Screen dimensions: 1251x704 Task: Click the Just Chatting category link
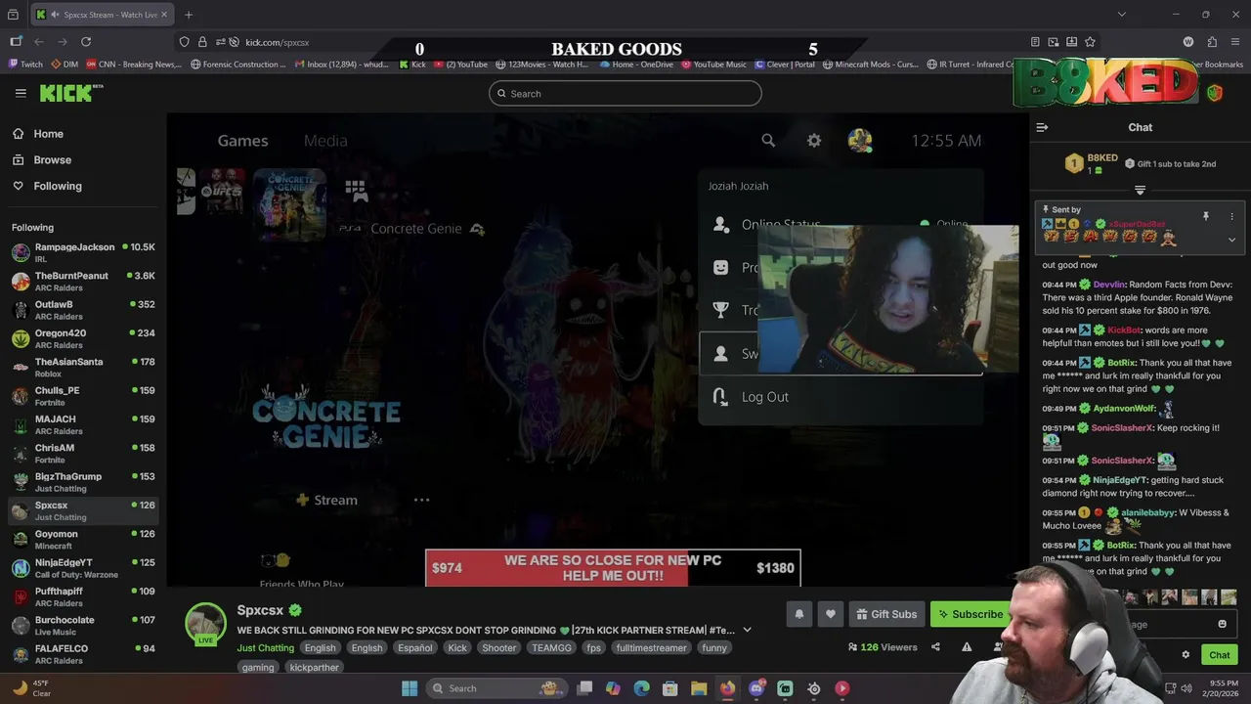[x=265, y=647]
